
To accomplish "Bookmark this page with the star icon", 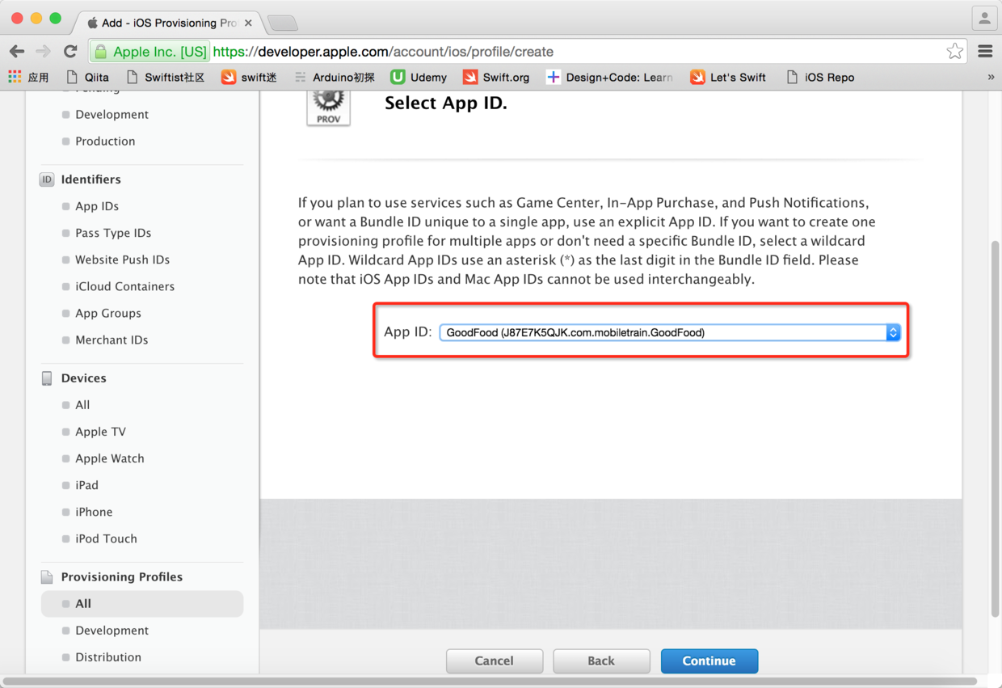I will tap(954, 52).
